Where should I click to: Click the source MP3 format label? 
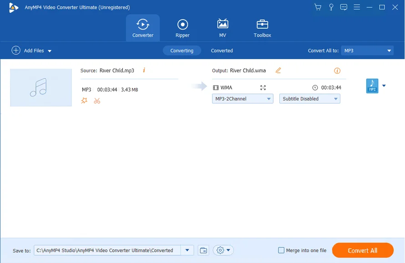tap(86, 90)
